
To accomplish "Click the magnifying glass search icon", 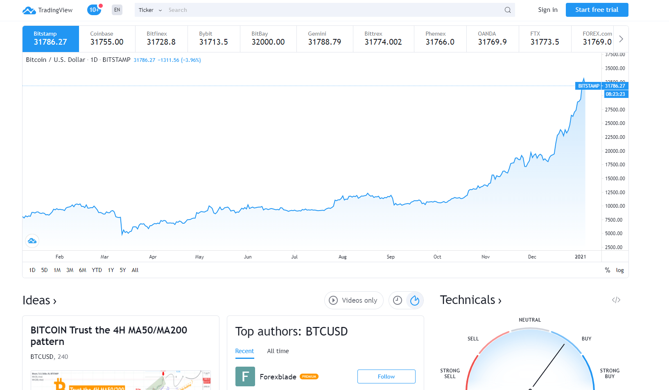I will pos(508,10).
